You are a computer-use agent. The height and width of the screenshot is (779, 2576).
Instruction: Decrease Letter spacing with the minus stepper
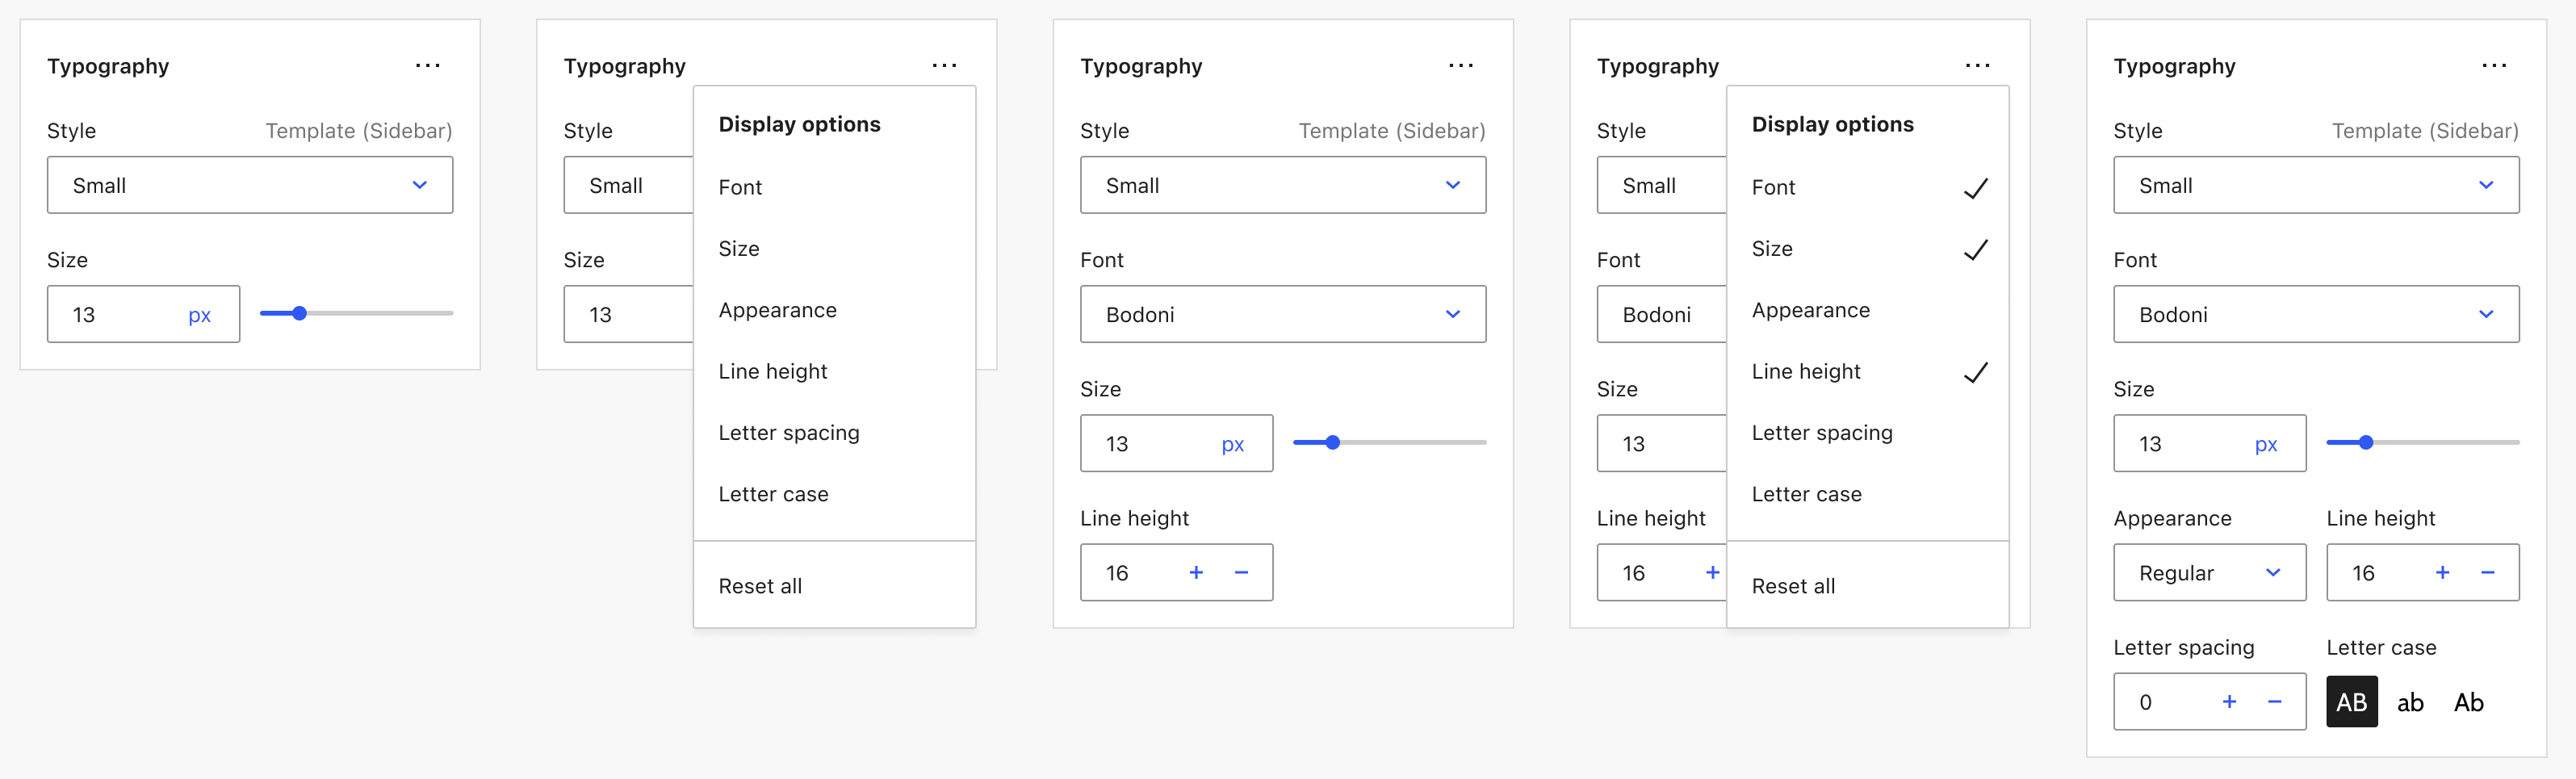pos(2274,701)
